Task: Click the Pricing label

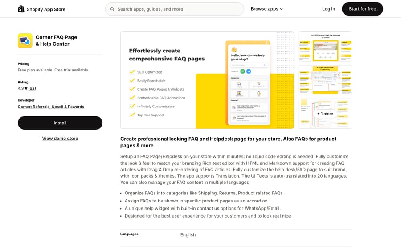Action: click(x=23, y=64)
